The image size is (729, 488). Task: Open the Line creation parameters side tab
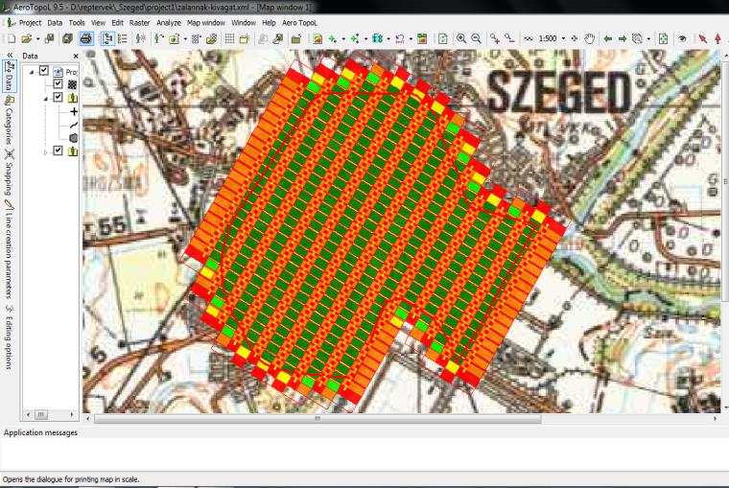coord(10,248)
